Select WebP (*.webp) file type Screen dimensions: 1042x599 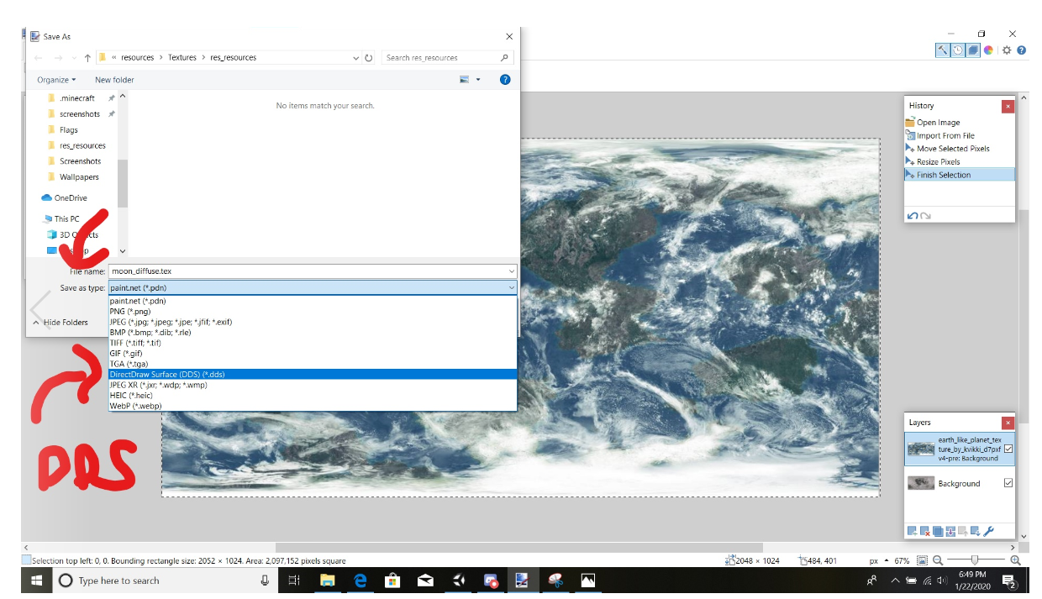312,406
